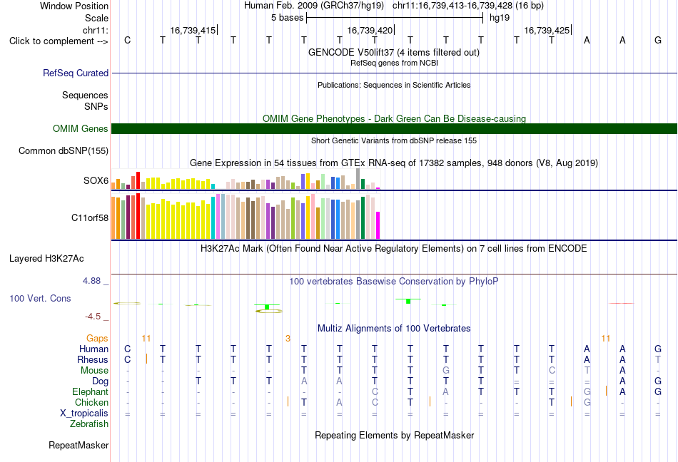The width and height of the screenshot is (678, 462).
Task: Click the chr11: ruler label
Action: [x=95, y=30]
